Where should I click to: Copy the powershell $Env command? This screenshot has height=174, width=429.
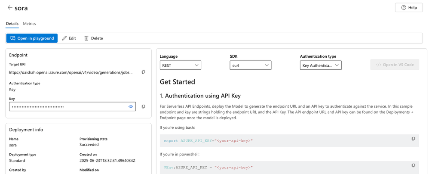click(414, 165)
